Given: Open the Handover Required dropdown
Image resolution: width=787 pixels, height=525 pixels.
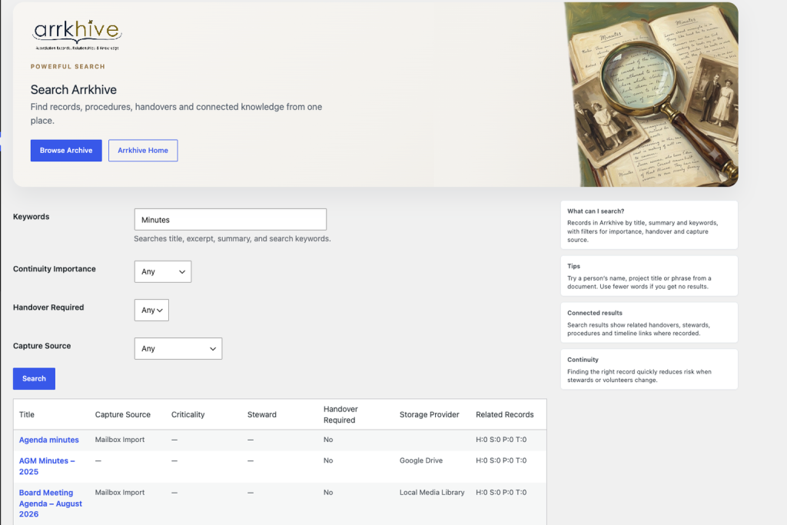Looking at the screenshot, I should click(151, 311).
